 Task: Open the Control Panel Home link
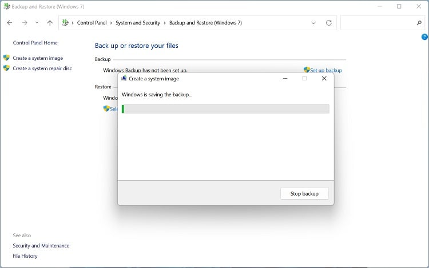click(x=35, y=43)
